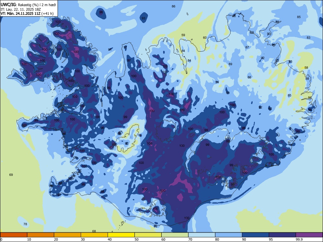
Task: Click the legend tick label '50'
Action: (137, 239)
